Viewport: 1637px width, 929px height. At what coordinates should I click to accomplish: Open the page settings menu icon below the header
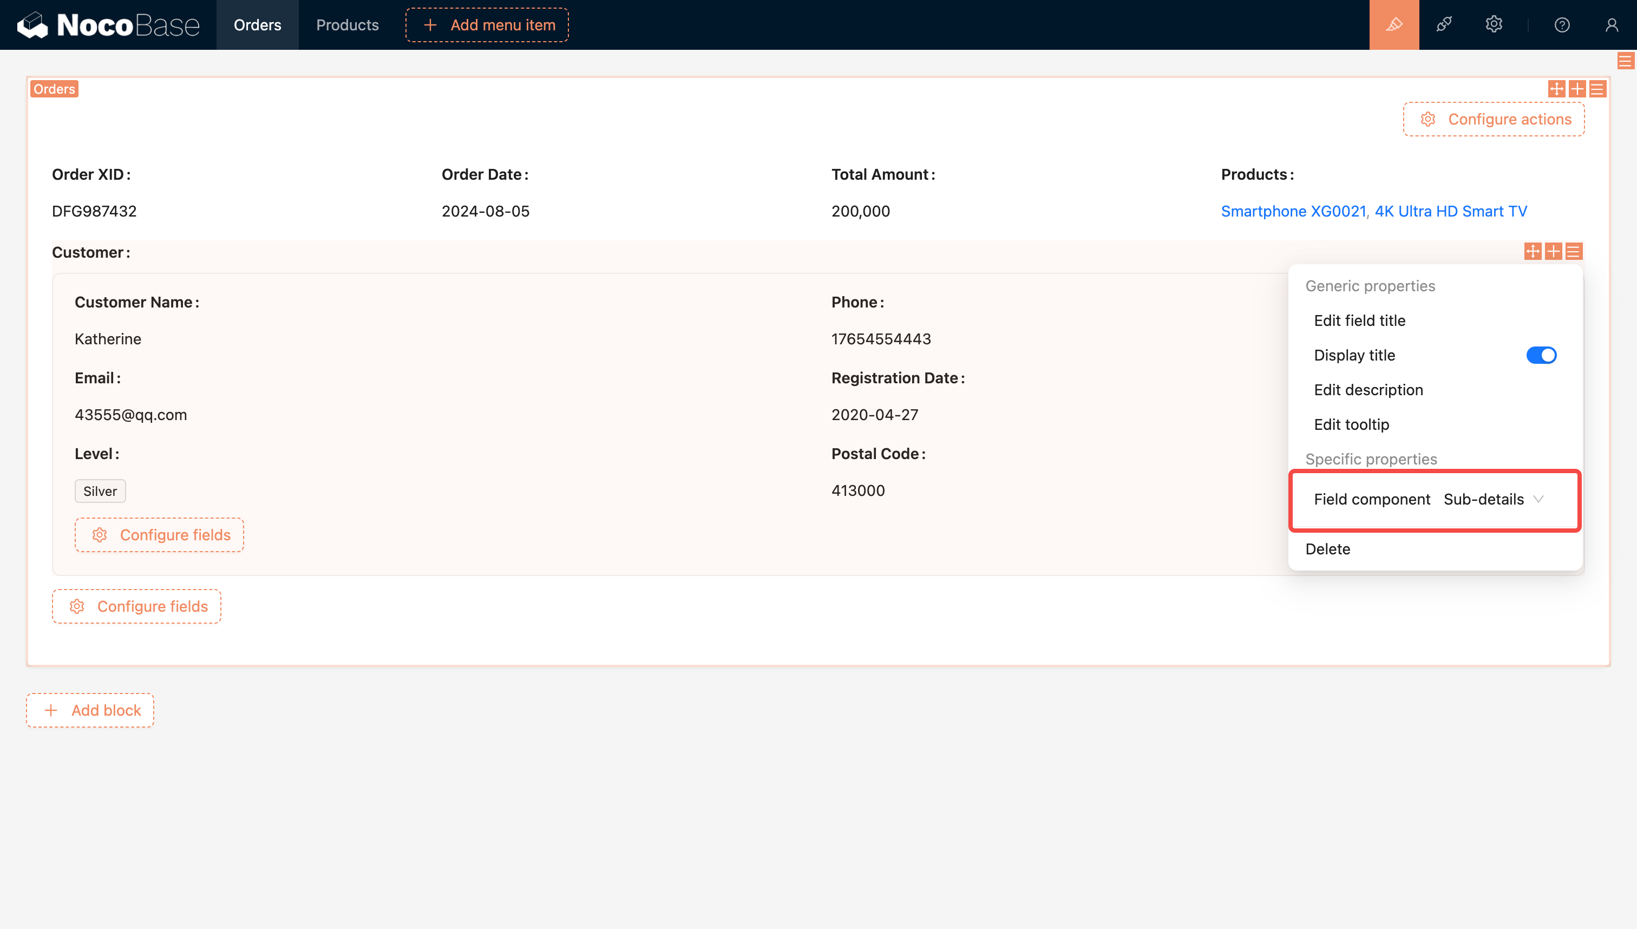click(x=1625, y=61)
